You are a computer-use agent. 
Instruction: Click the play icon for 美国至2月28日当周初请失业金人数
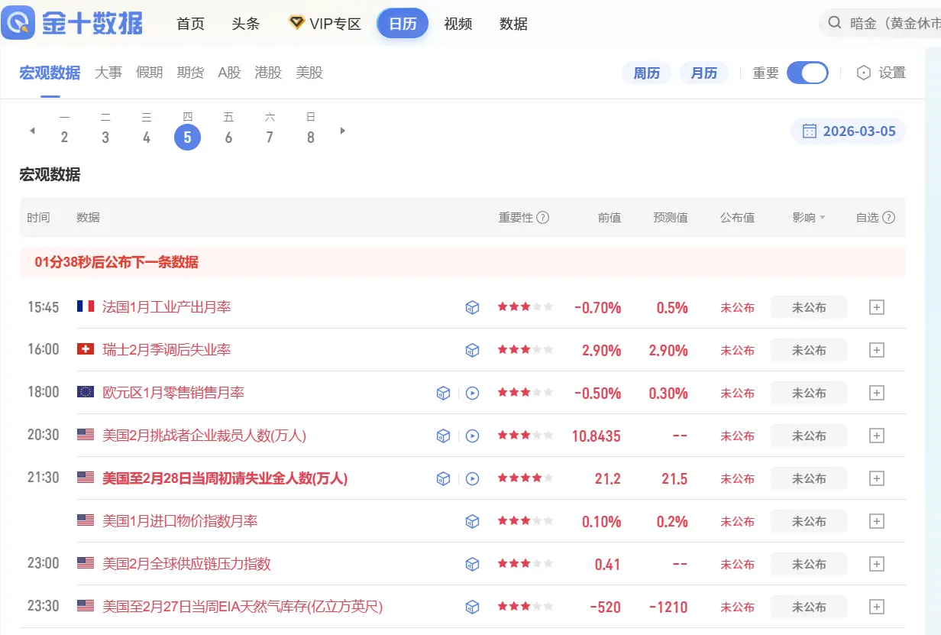[473, 478]
